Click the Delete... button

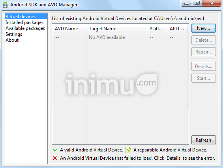tap(204, 40)
